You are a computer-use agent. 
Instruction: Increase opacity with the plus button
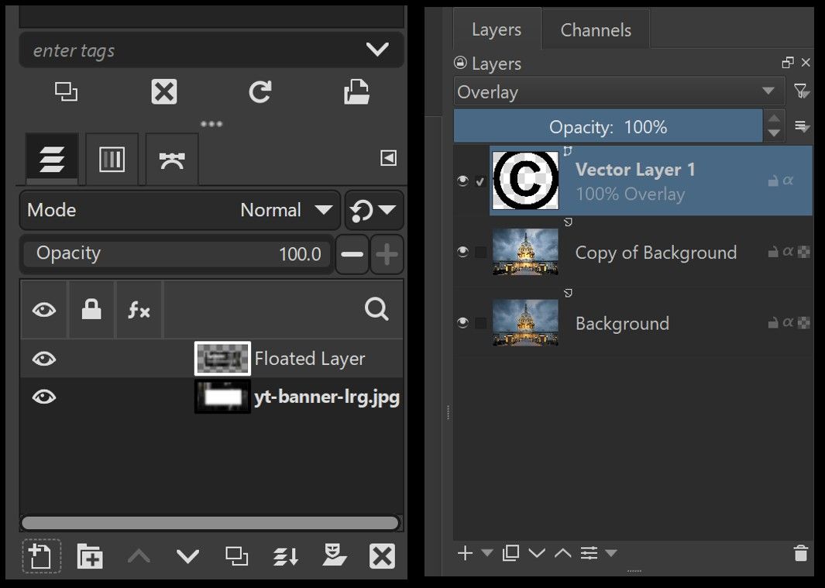[387, 254]
